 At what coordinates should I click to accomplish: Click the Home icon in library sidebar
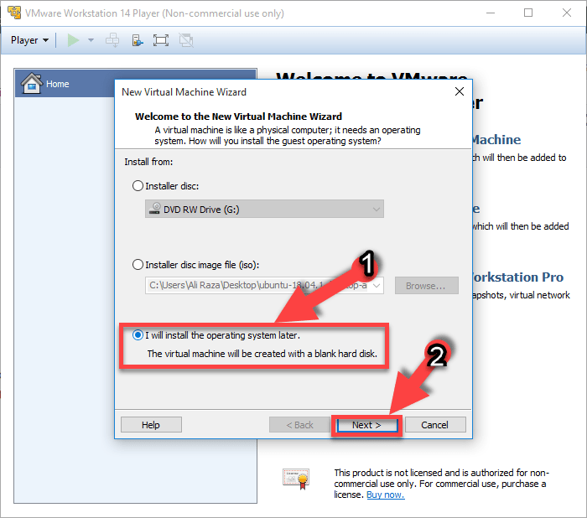tap(32, 84)
